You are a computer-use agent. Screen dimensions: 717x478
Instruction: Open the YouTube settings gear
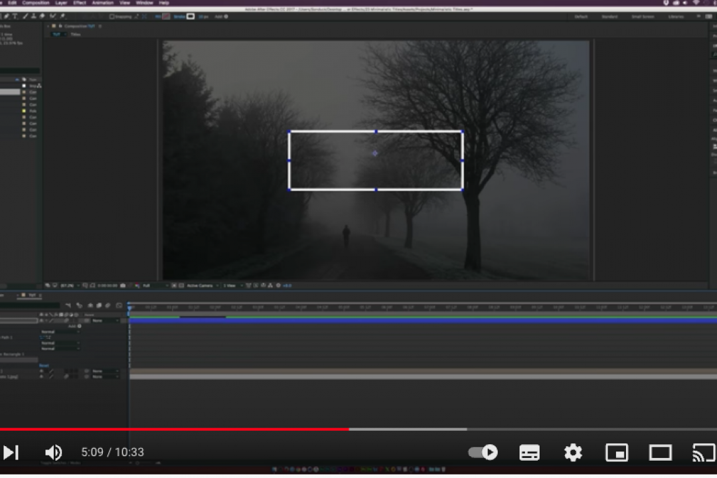(573, 452)
